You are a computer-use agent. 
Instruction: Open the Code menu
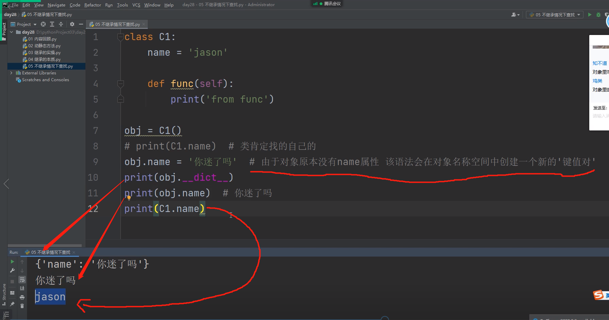pos(75,5)
